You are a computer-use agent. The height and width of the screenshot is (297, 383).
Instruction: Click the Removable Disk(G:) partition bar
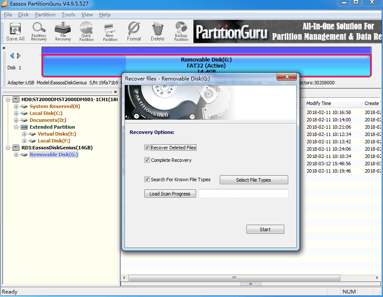point(206,65)
